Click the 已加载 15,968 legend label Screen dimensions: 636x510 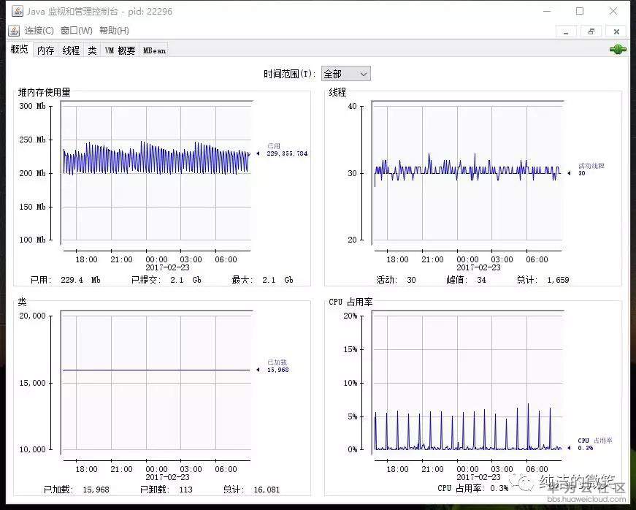click(x=278, y=366)
